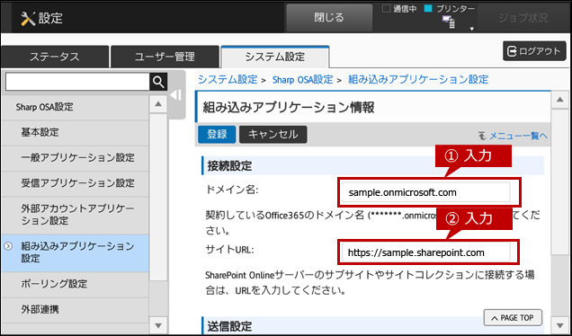Click the ログアウト button

(x=534, y=51)
